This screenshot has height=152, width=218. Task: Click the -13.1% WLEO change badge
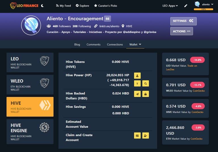pyautogui.click(x=198, y=85)
